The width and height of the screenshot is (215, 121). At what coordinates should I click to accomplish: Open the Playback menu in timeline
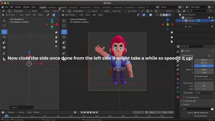[12, 112]
